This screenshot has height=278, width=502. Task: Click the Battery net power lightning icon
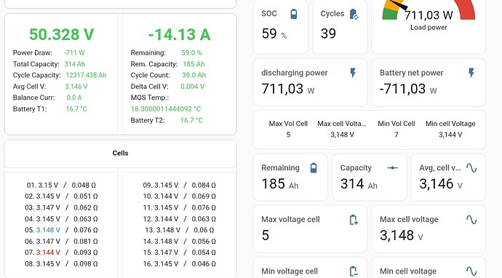(x=471, y=73)
